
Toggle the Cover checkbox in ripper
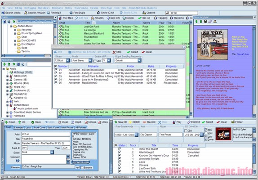tap(206, 139)
